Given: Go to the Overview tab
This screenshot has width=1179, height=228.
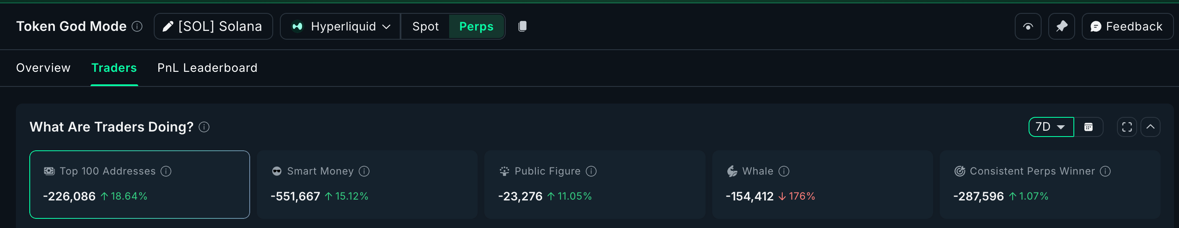Looking at the screenshot, I should coord(44,68).
